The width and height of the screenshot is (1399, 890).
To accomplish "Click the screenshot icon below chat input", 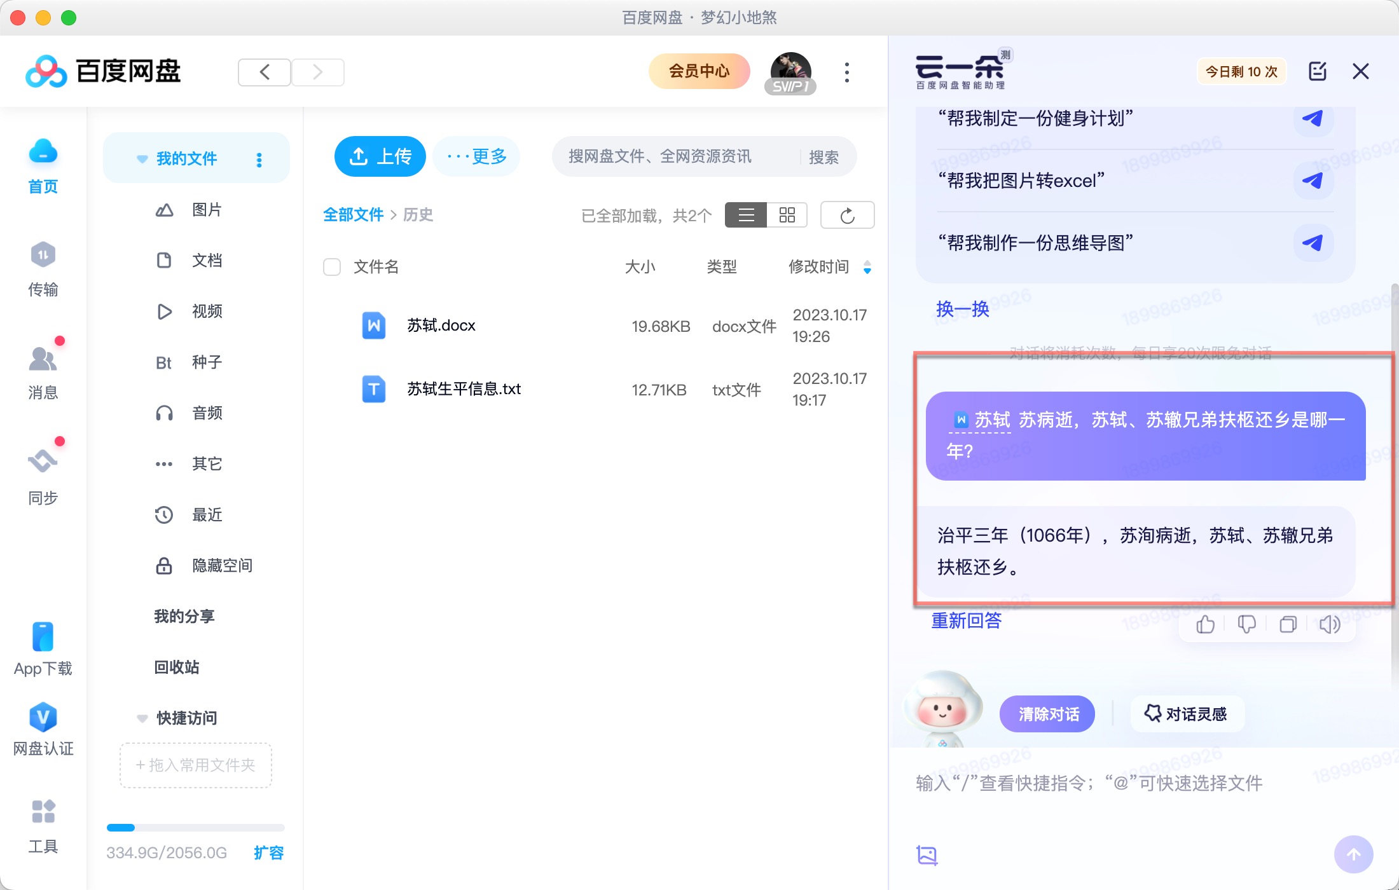I will click(x=927, y=855).
